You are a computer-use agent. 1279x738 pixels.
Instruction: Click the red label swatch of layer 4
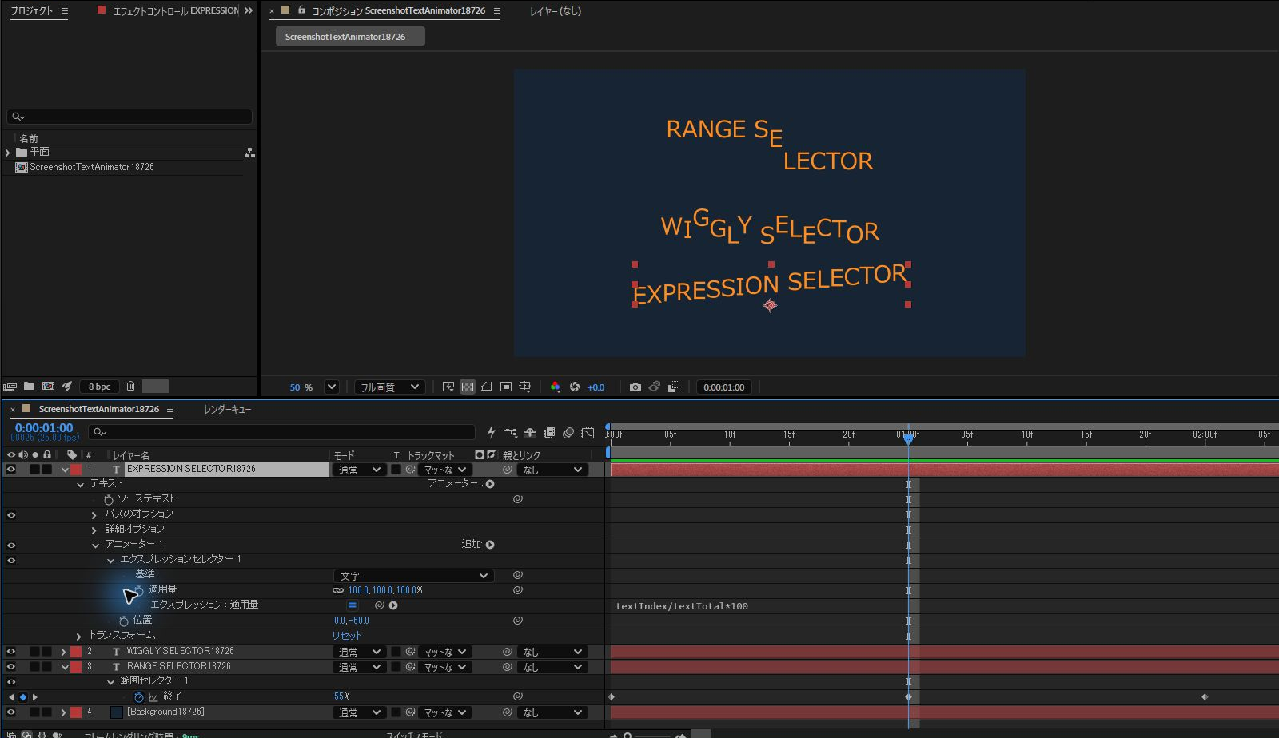click(76, 712)
